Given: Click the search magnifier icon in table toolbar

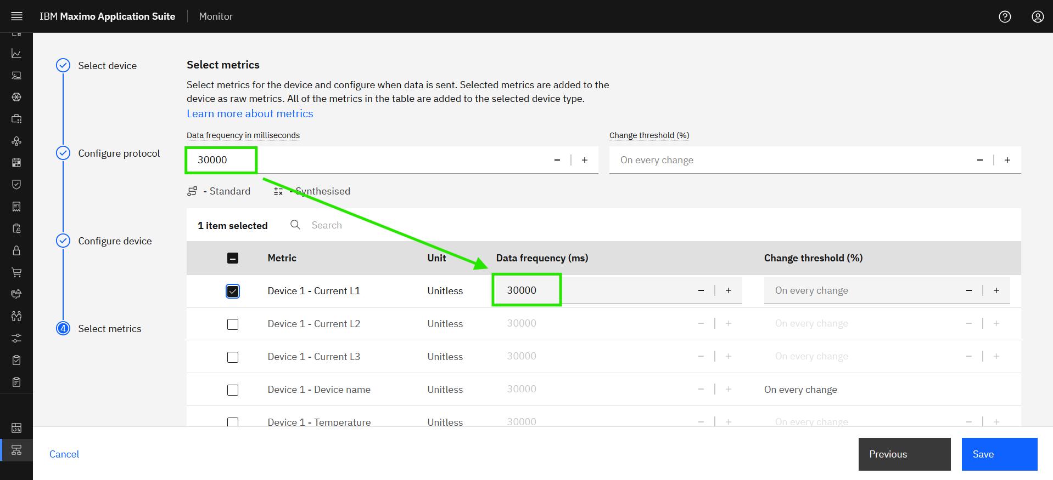Looking at the screenshot, I should [295, 225].
